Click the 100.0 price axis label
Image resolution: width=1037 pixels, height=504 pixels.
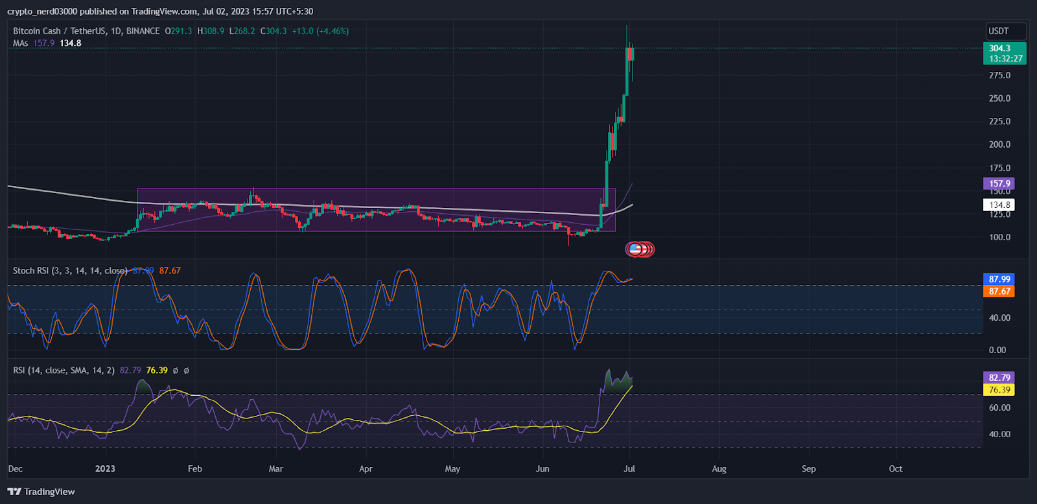click(x=999, y=237)
